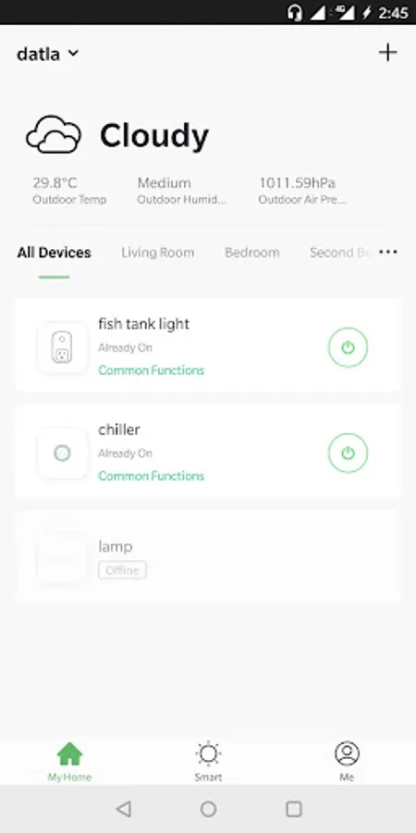This screenshot has height=833, width=416.
Task: Open Common Functions under fish tank light
Action: [152, 370]
